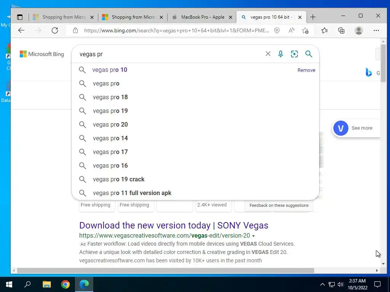Click the network icon in system tray
The width and height of the screenshot is (390, 292).
point(332,284)
